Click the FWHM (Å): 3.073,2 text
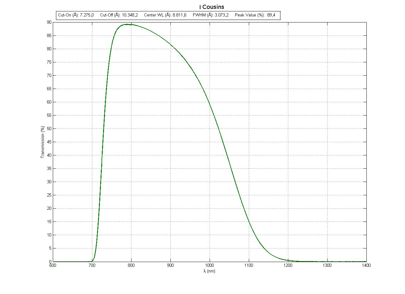 point(211,15)
